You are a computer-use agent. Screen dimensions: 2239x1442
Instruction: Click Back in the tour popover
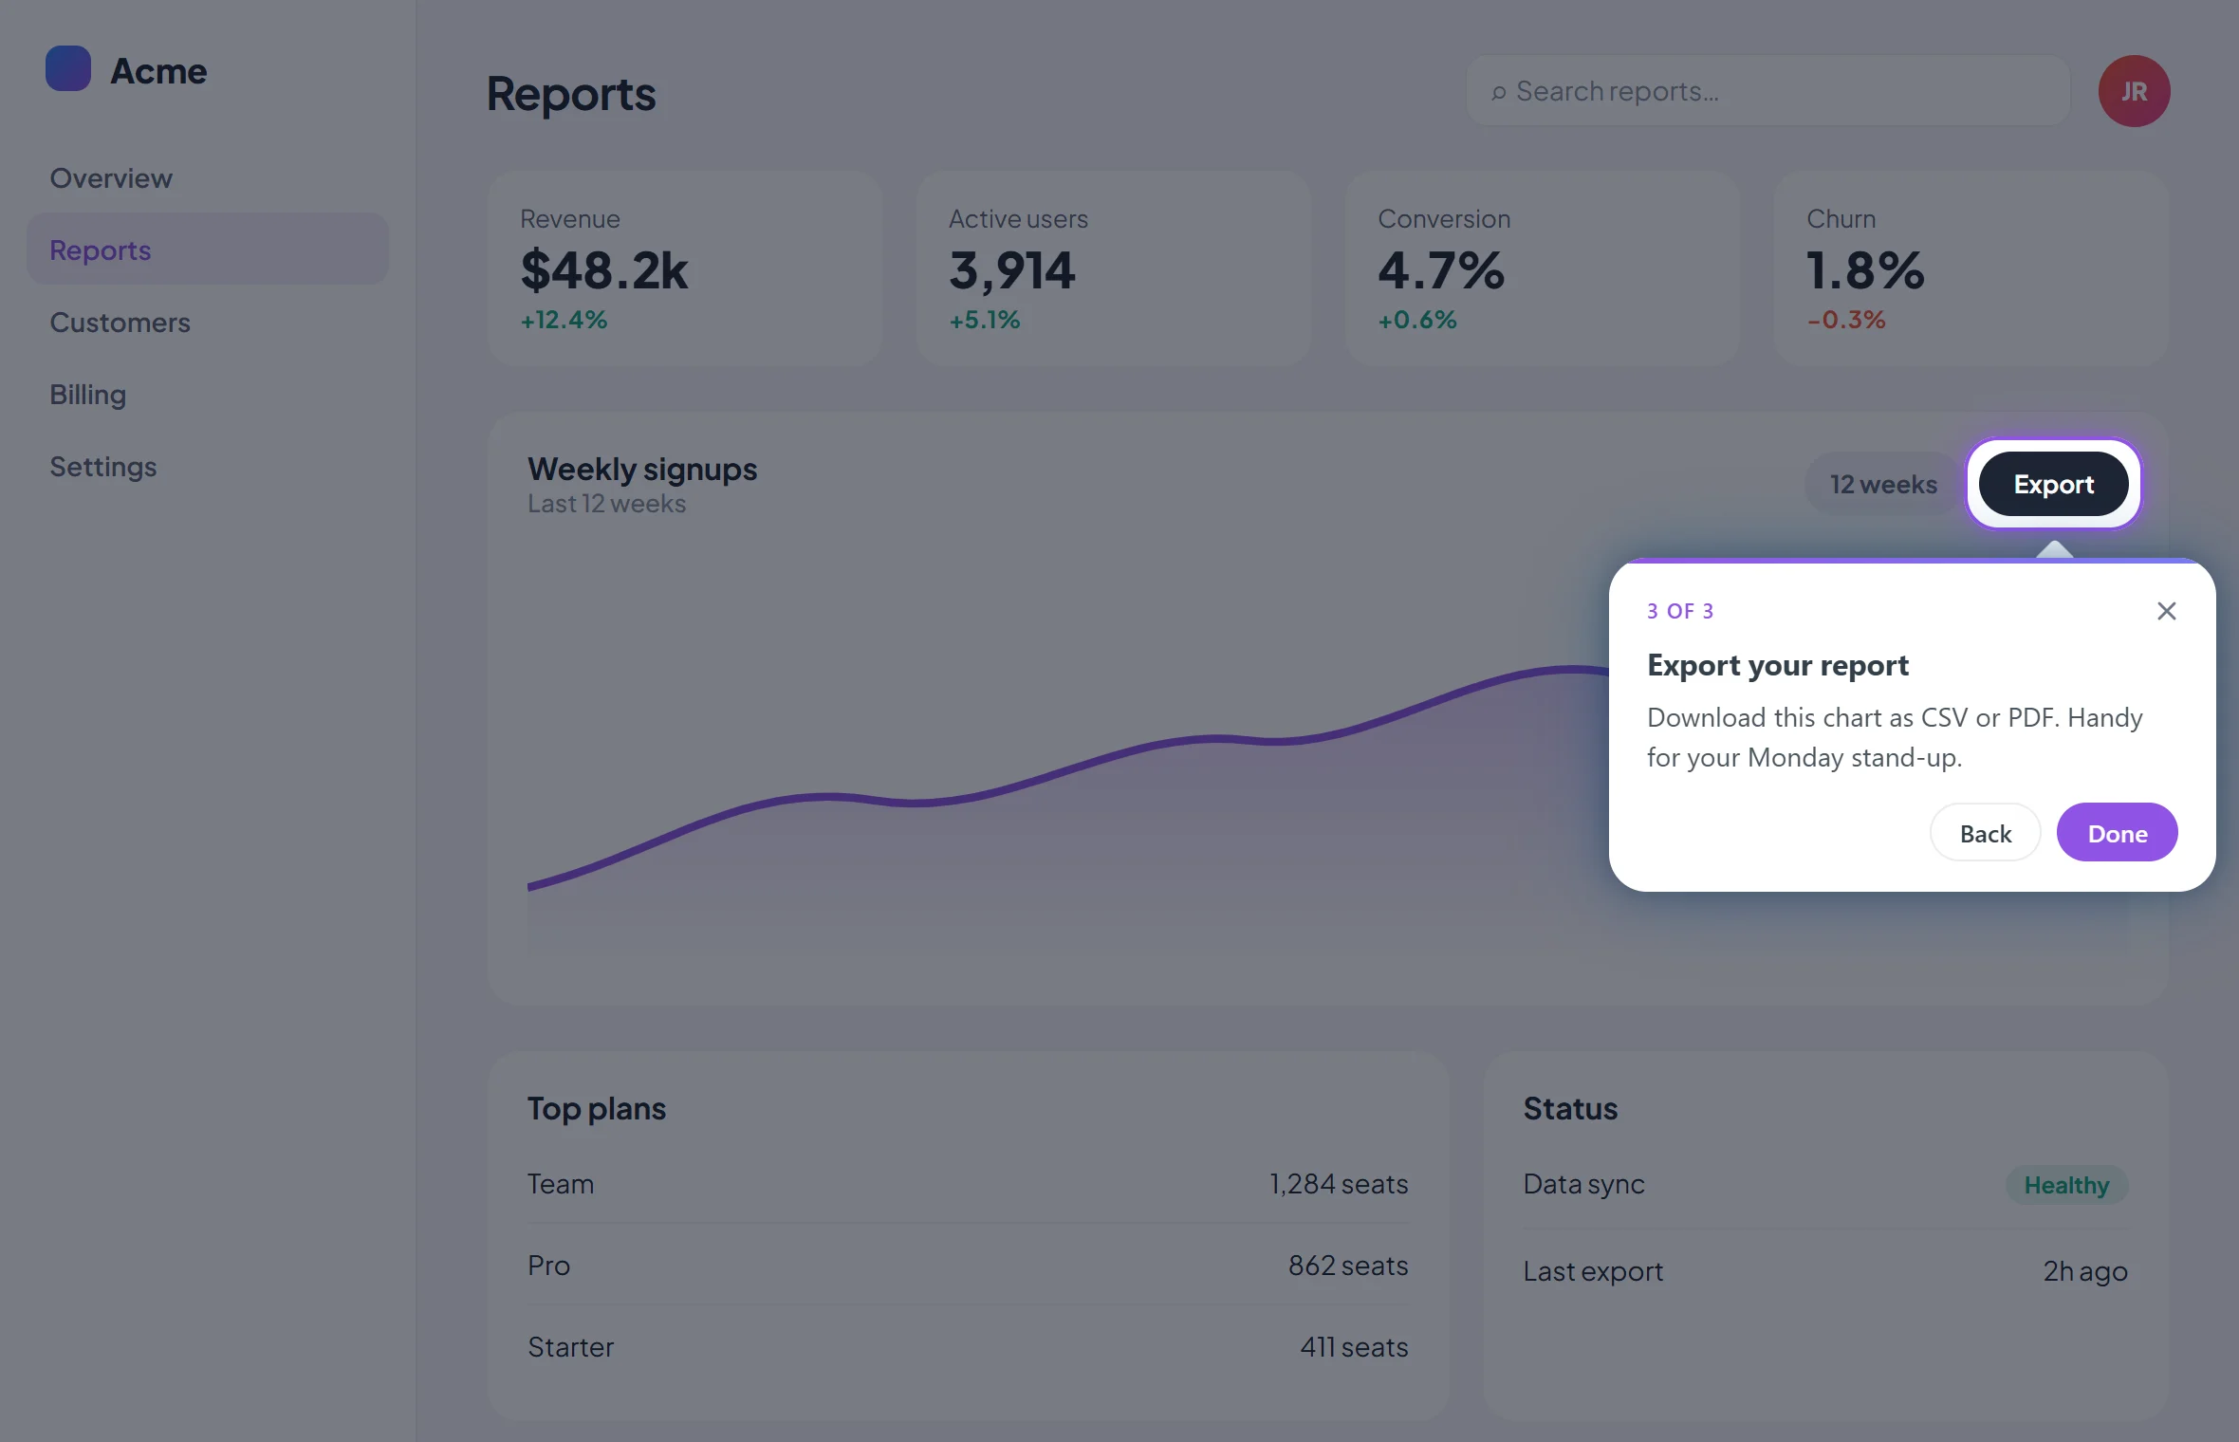click(x=1985, y=833)
